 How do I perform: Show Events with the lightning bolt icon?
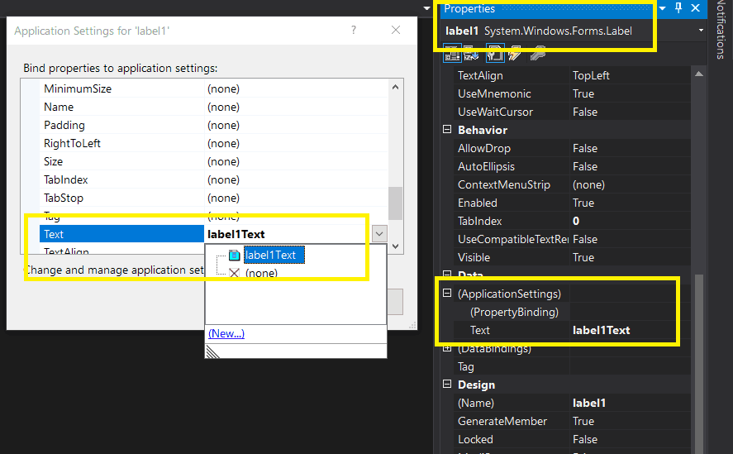pyautogui.click(x=514, y=54)
